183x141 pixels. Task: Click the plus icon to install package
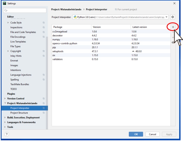(173, 27)
